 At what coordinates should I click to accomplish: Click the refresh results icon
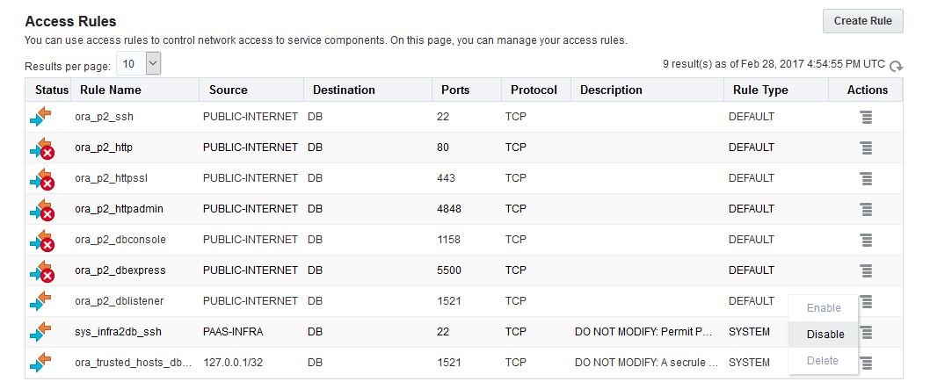pos(896,66)
